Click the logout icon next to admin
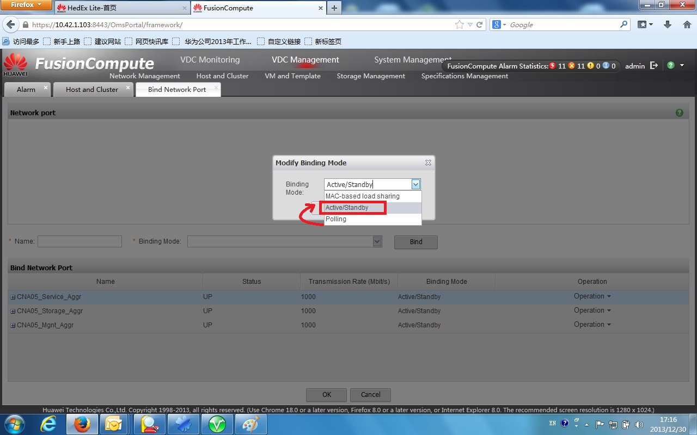 pyautogui.click(x=654, y=65)
